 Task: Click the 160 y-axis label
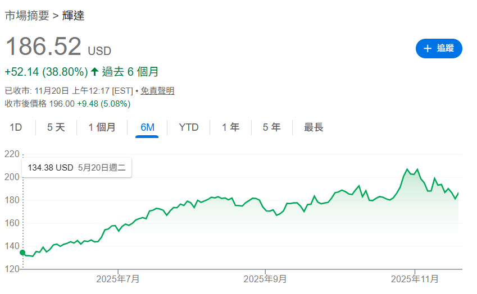12,223
